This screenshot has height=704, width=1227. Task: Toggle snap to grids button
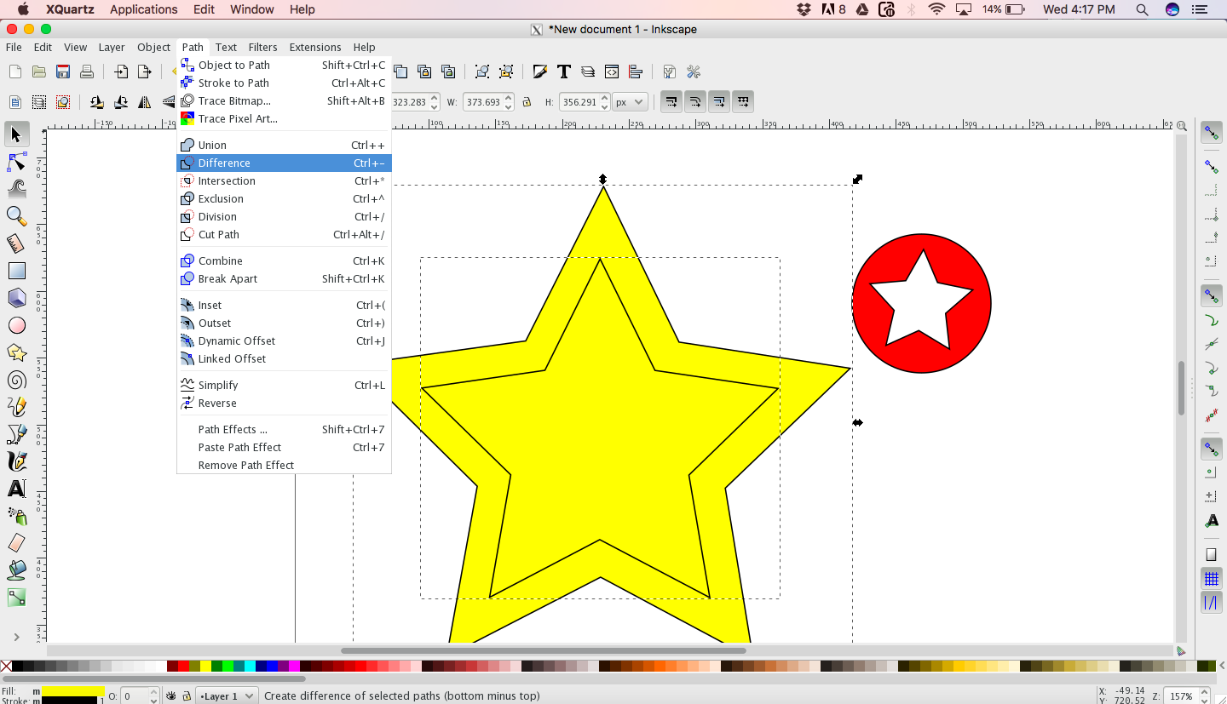1212,579
